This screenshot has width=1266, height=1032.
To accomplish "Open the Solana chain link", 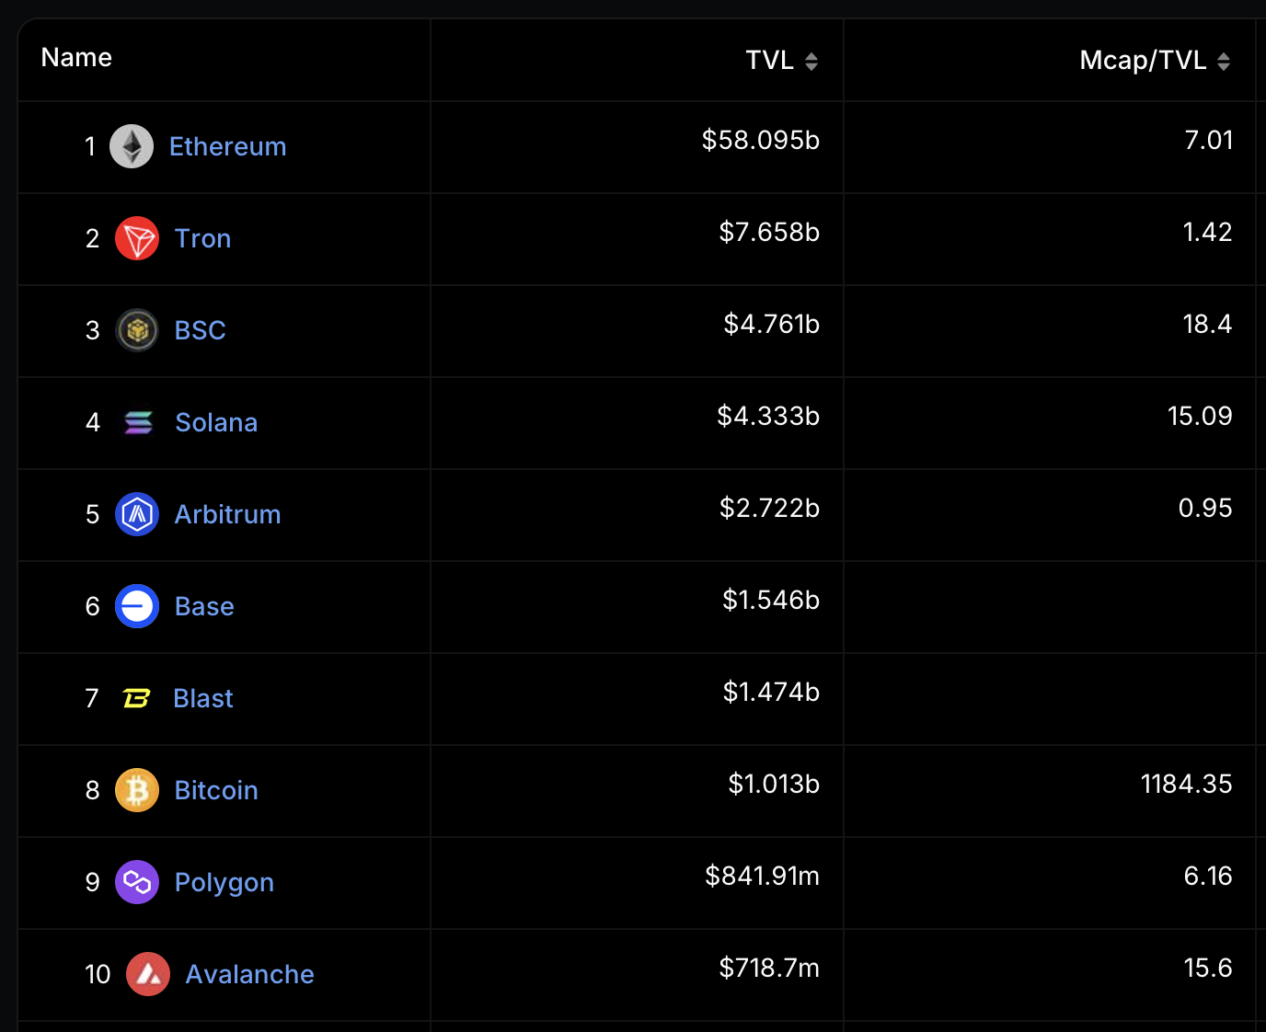I will (x=216, y=422).
